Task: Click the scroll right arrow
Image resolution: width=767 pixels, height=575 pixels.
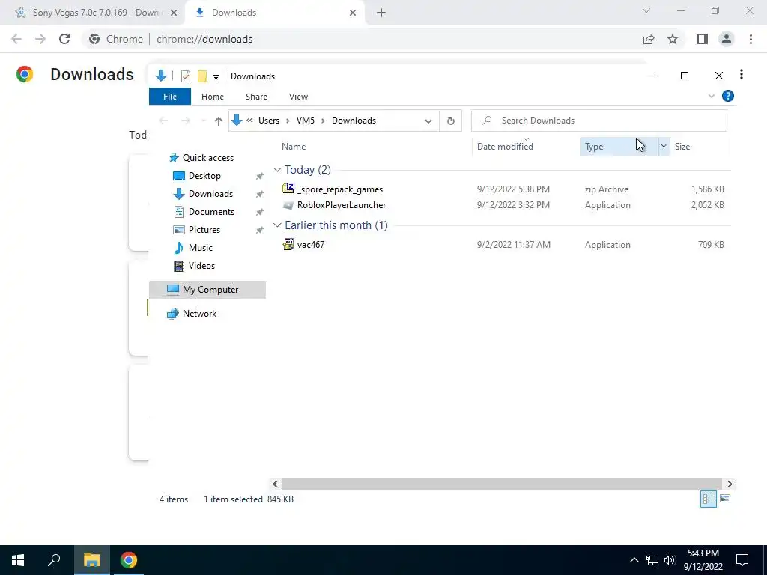Action: (730, 484)
